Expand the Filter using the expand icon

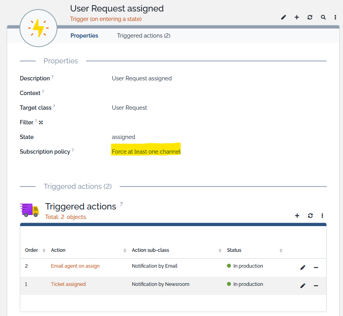pos(41,123)
